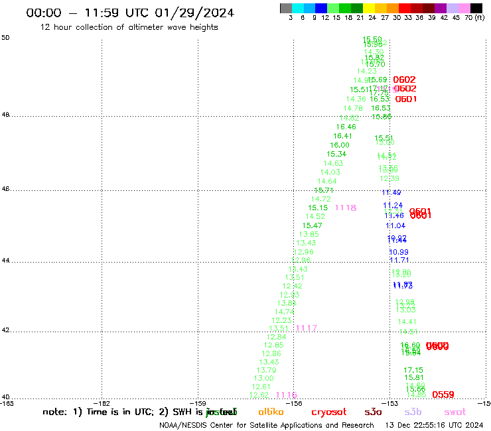
Task: Click the yellow swatch for 24 ft
Action: tap(369, 8)
